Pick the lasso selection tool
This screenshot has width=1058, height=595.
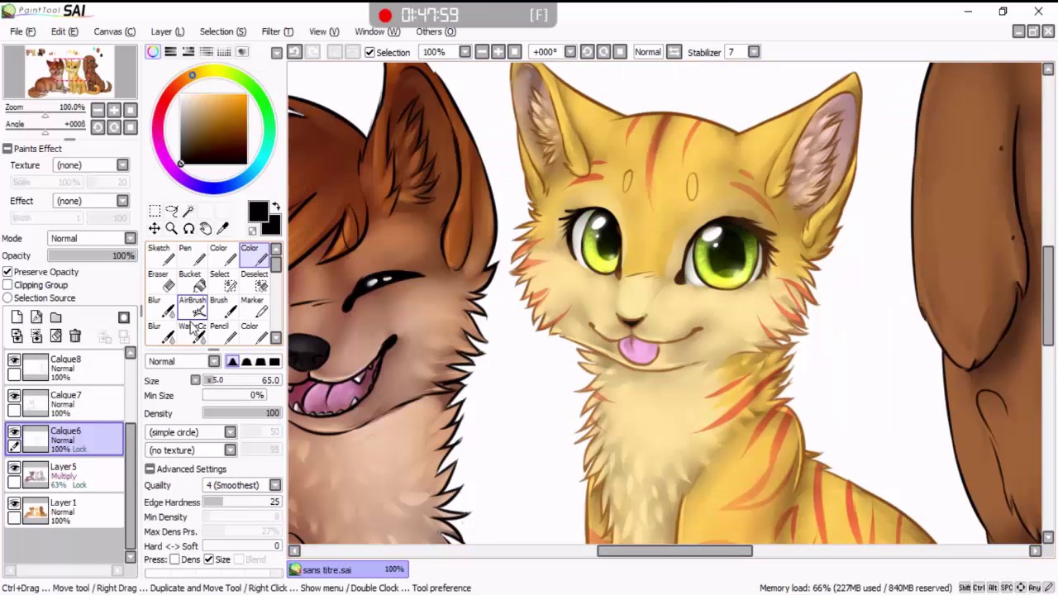click(x=172, y=212)
